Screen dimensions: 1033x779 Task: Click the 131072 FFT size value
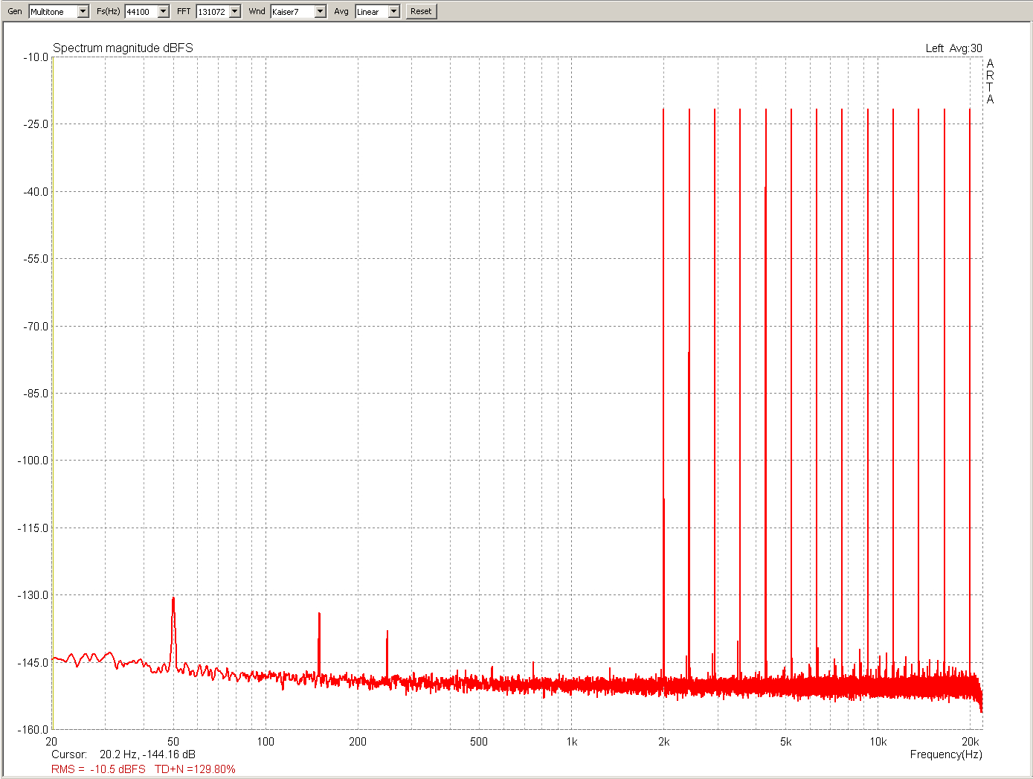(x=213, y=12)
